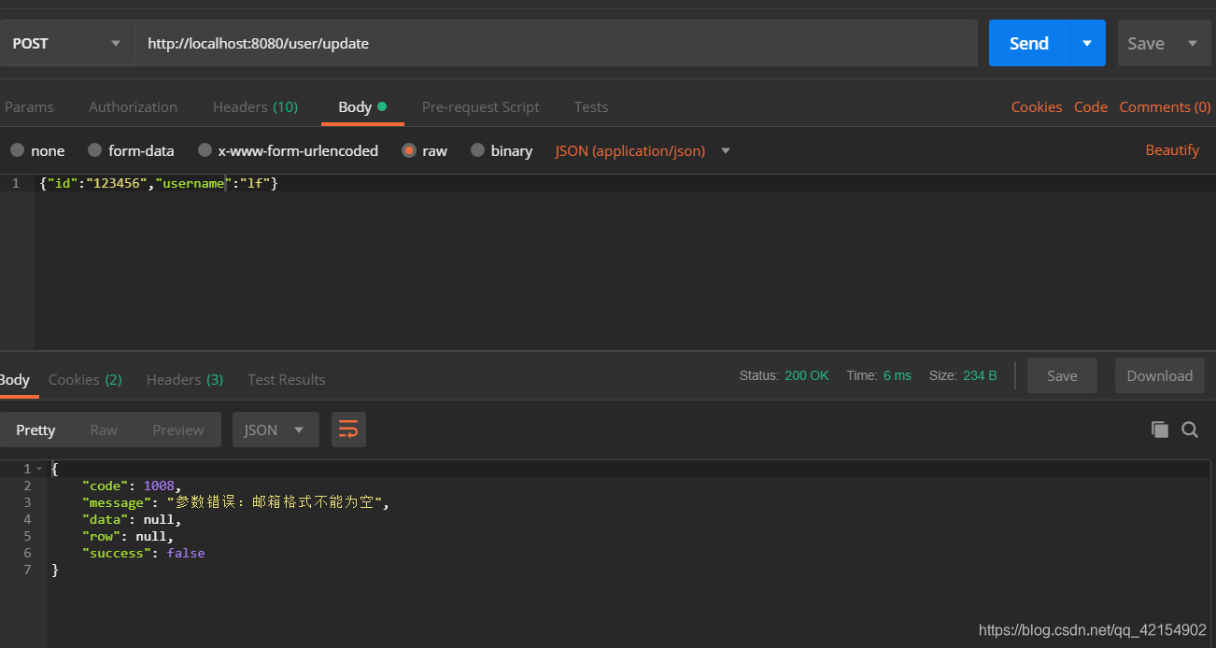Screen dimensions: 1216x648
Task: Save the response
Action: (x=1062, y=375)
